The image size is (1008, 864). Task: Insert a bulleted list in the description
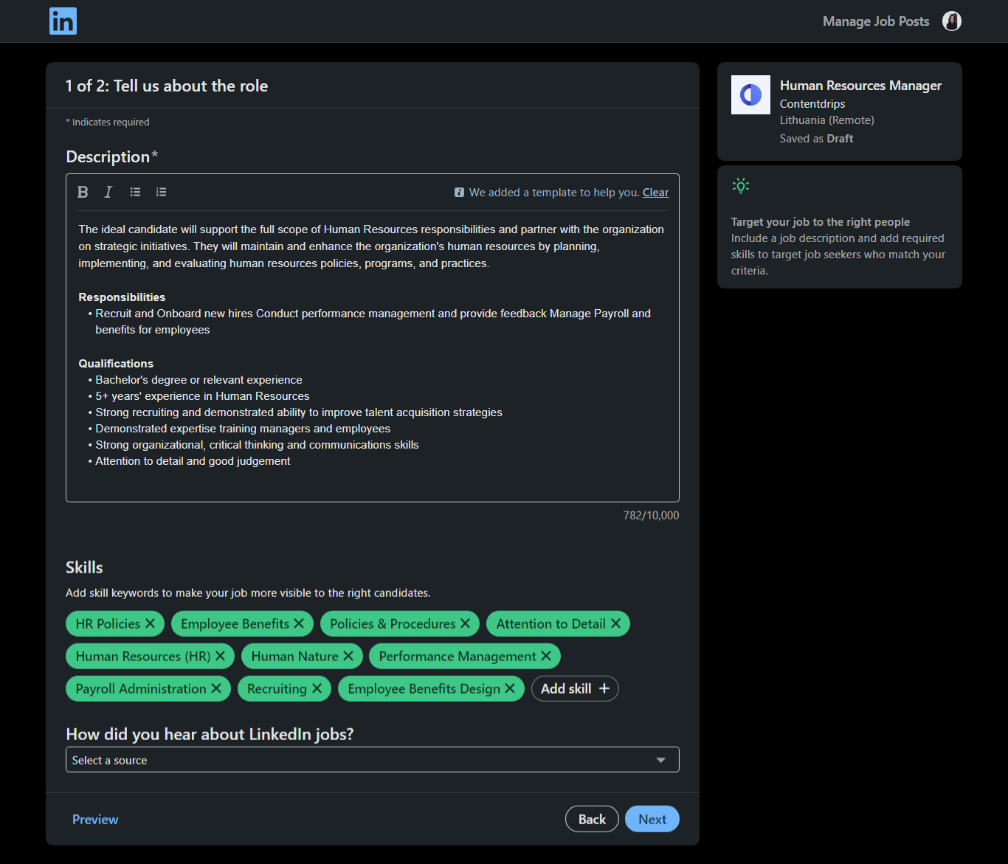[134, 192]
